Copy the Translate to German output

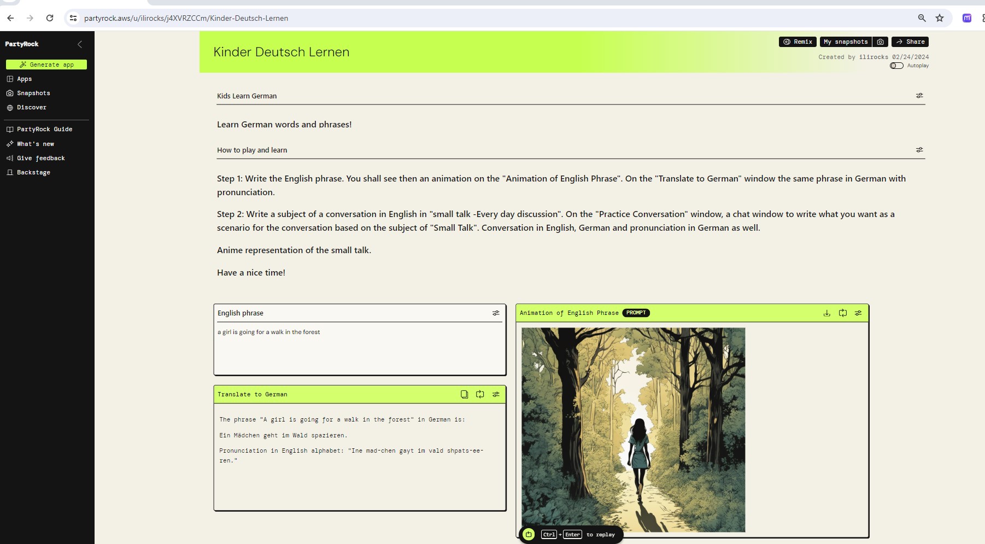coord(464,394)
